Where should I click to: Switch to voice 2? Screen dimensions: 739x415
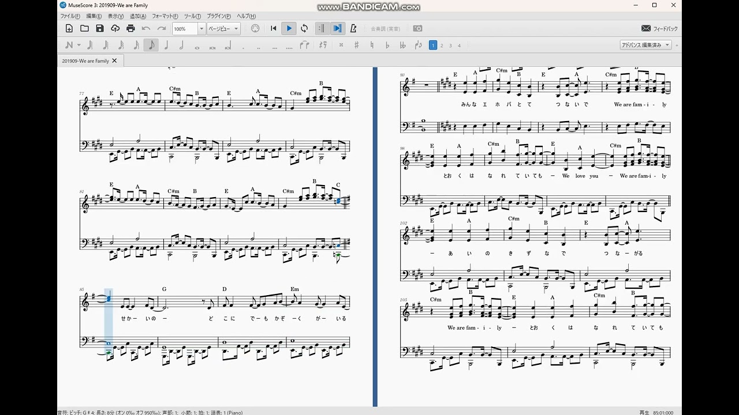point(442,45)
